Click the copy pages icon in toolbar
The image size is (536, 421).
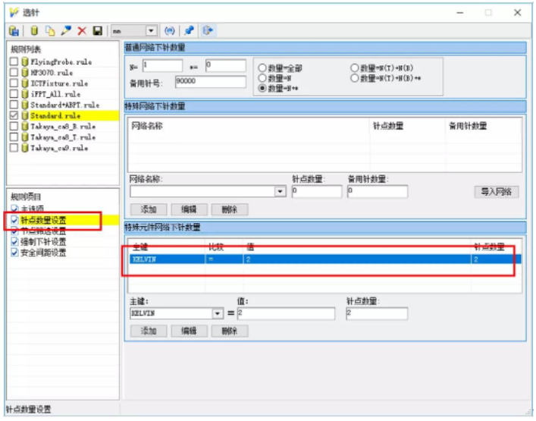click(x=50, y=31)
